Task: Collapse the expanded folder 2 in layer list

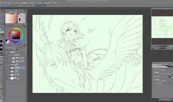Action: click(x=10, y=55)
